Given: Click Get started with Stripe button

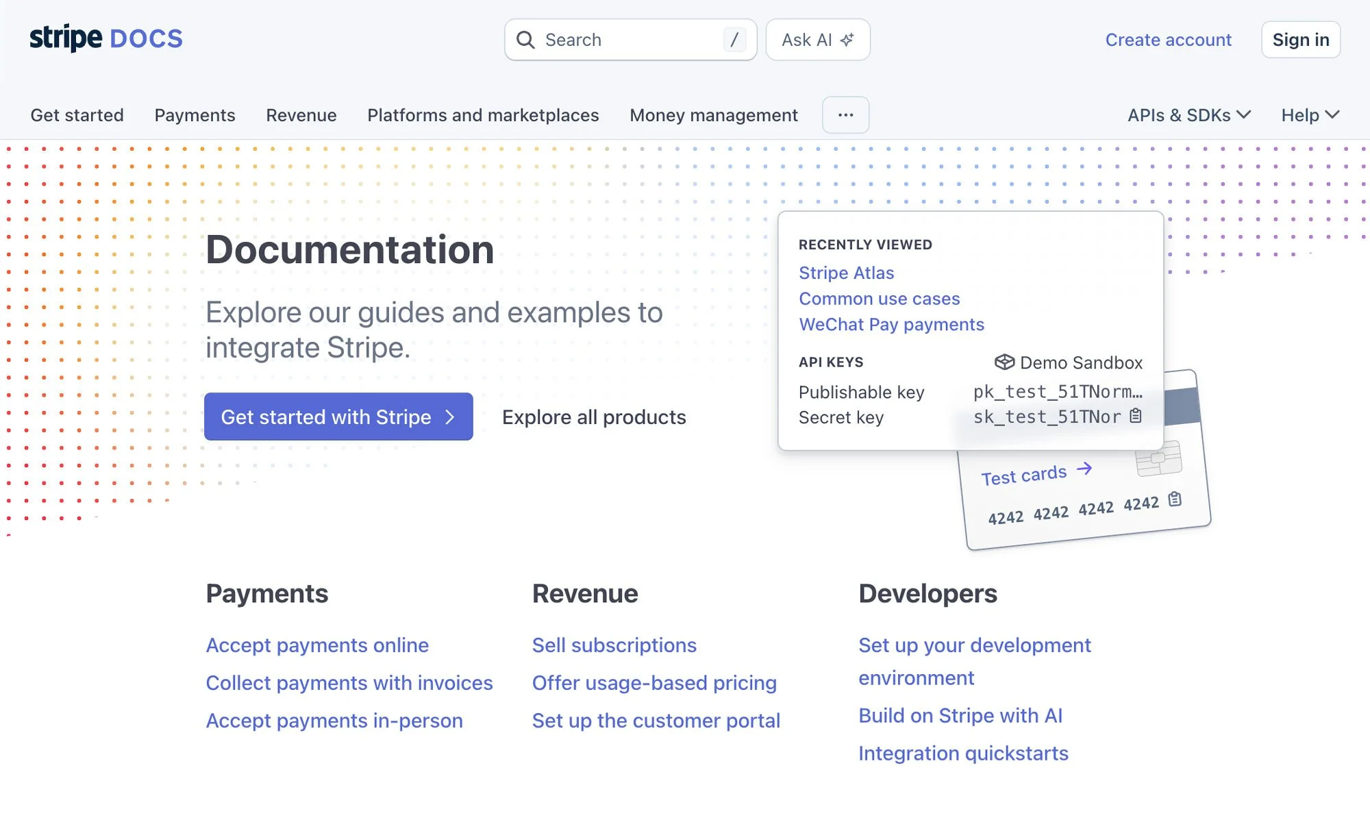Looking at the screenshot, I should (x=338, y=417).
